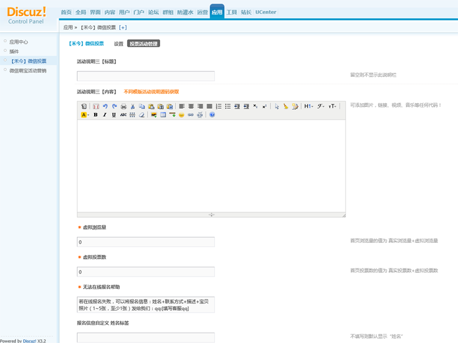Toggle italic formatting in the editor
Screen dimensions: 458x343
click(x=104, y=115)
